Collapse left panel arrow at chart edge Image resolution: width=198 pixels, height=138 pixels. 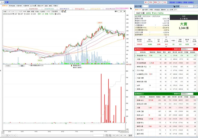pos(1,71)
